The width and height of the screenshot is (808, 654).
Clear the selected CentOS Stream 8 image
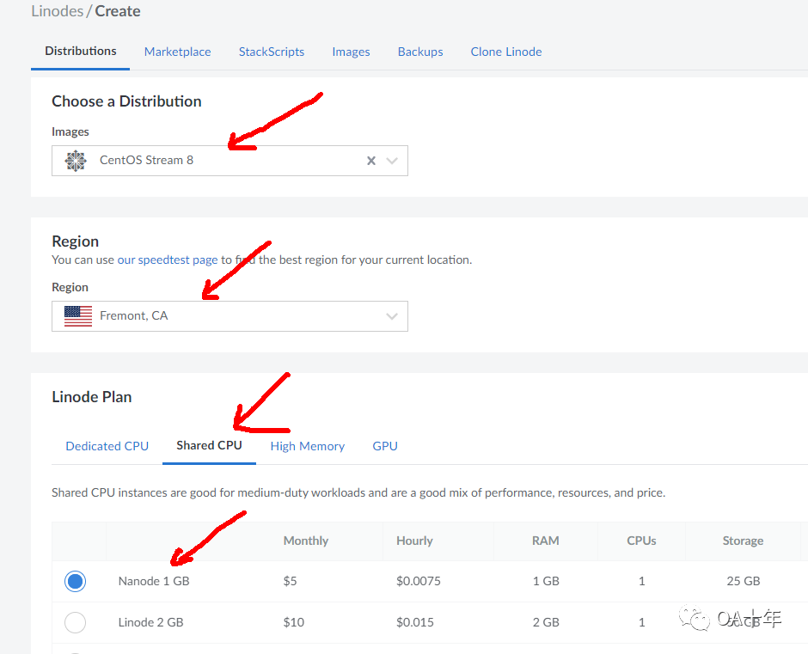tap(371, 161)
